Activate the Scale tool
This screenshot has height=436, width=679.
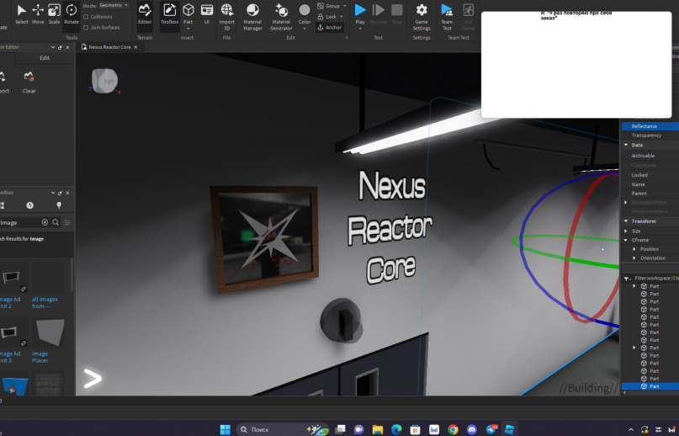[x=54, y=14]
